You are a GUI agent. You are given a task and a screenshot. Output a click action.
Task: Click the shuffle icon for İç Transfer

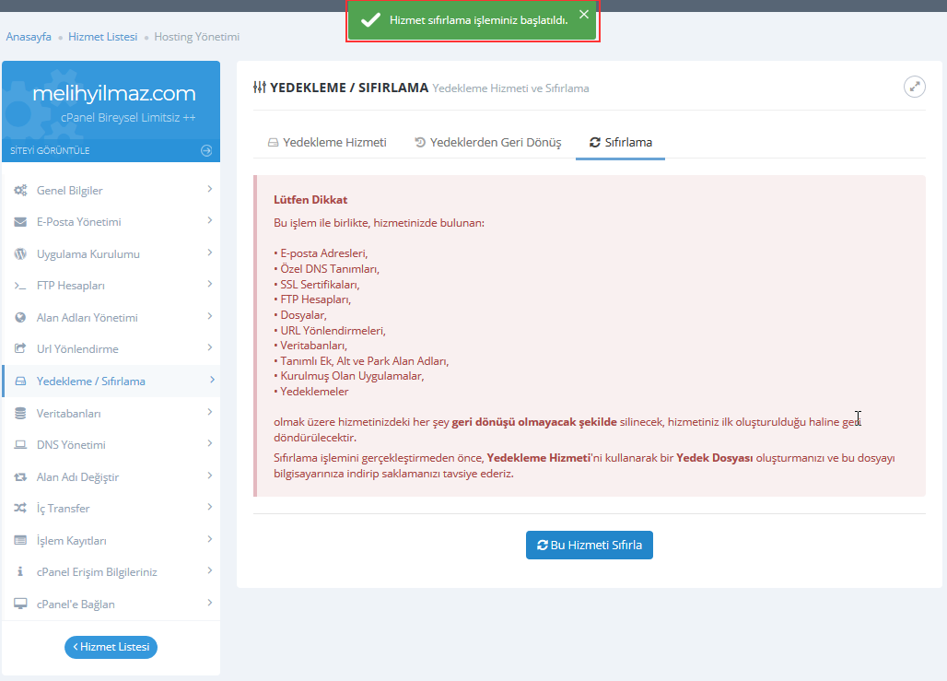point(20,509)
